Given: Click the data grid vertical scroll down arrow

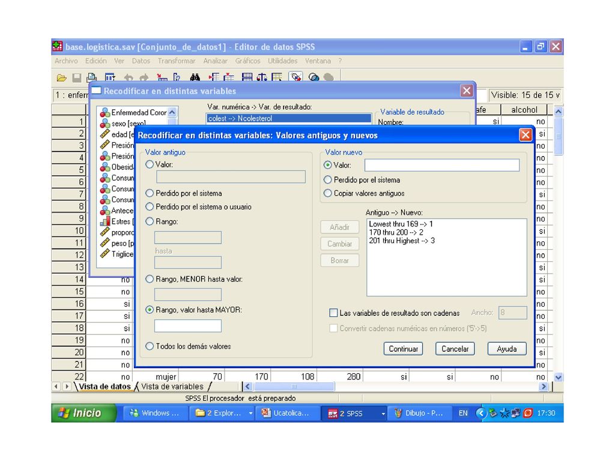Looking at the screenshot, I should (x=558, y=377).
